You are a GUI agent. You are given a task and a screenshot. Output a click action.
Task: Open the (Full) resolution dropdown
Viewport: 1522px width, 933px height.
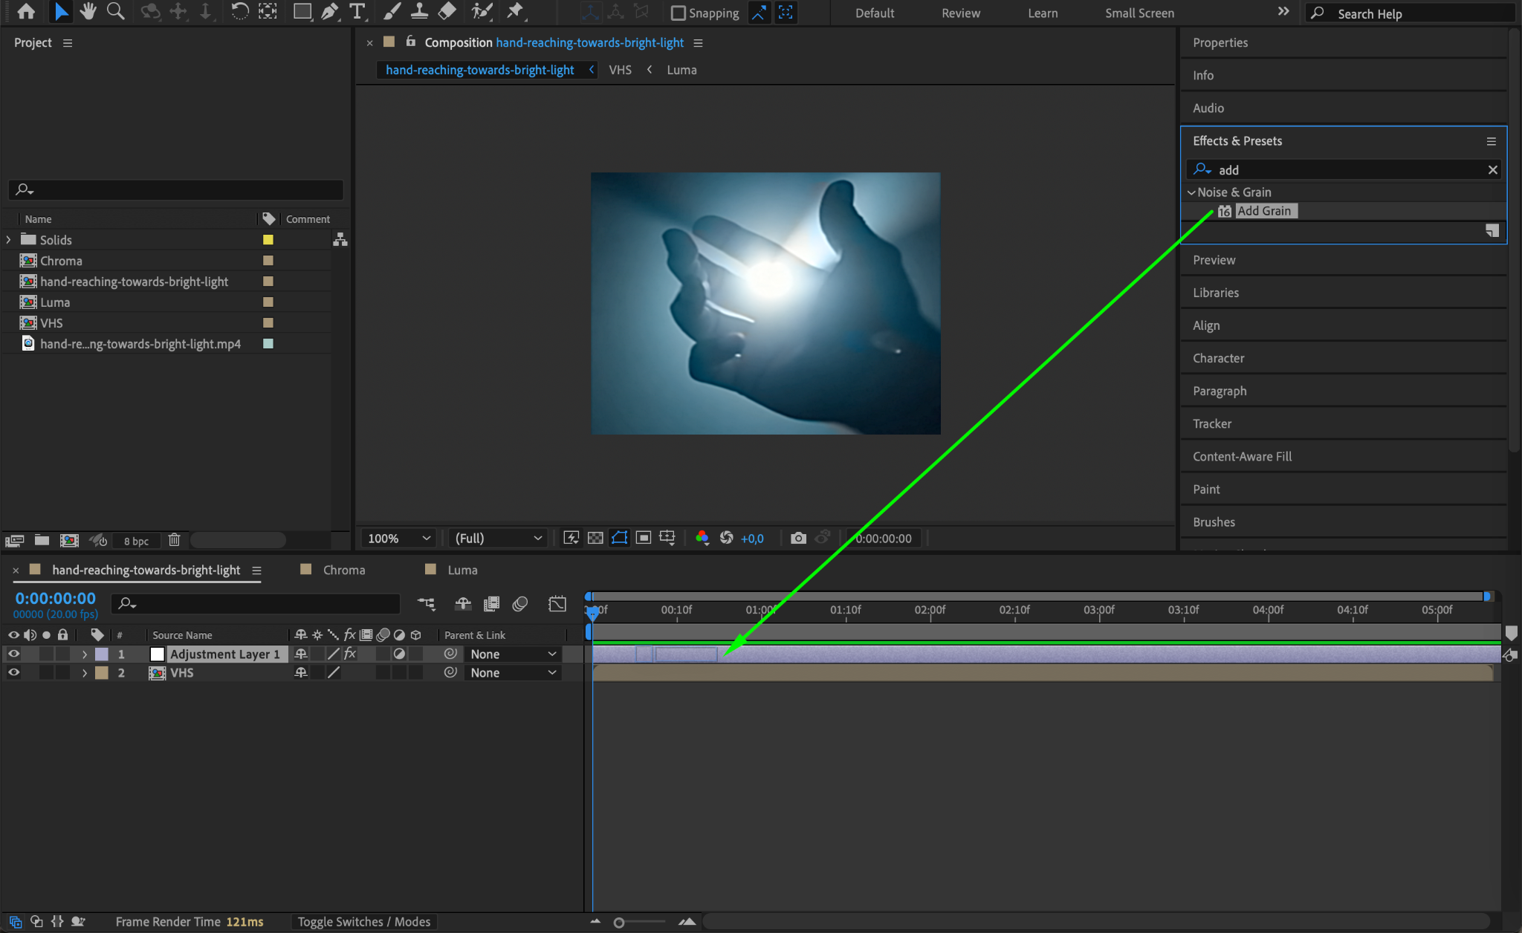coord(498,538)
